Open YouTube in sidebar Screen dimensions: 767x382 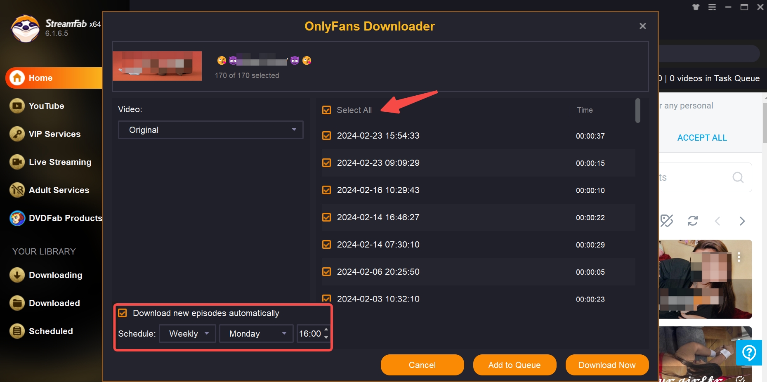pos(46,106)
